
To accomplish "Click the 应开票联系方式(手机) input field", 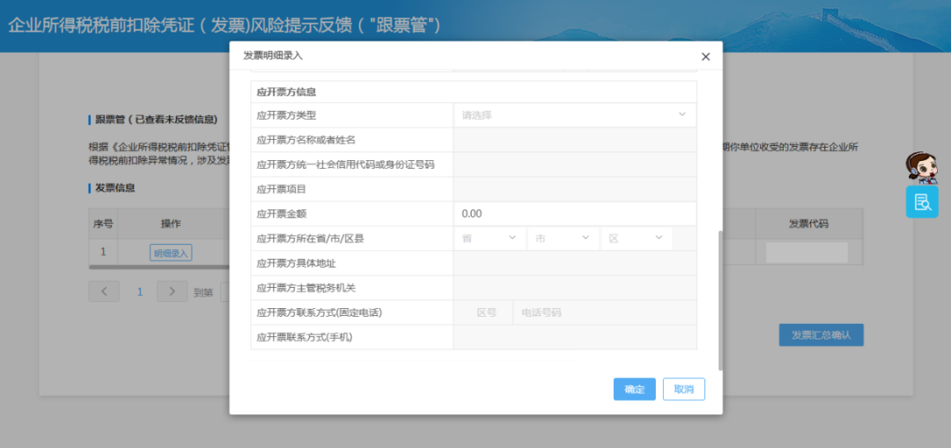I will coord(574,337).
